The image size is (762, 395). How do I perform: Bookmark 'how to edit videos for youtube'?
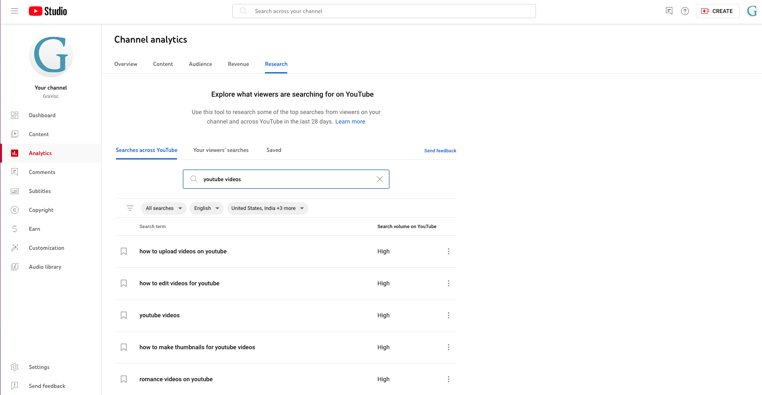[x=124, y=283]
